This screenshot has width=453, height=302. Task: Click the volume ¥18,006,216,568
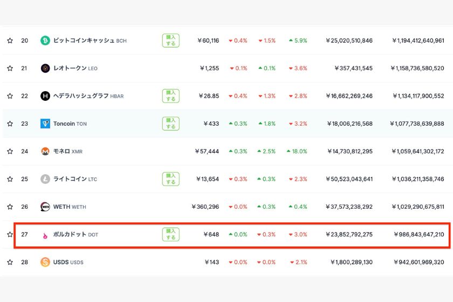click(350, 123)
